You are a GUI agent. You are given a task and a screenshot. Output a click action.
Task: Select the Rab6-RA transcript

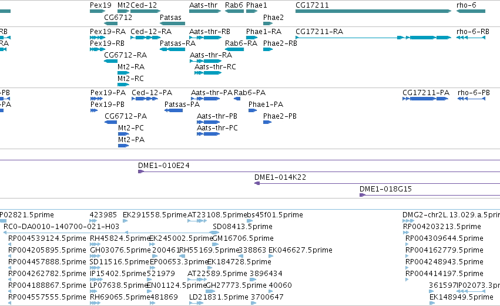[234, 49]
